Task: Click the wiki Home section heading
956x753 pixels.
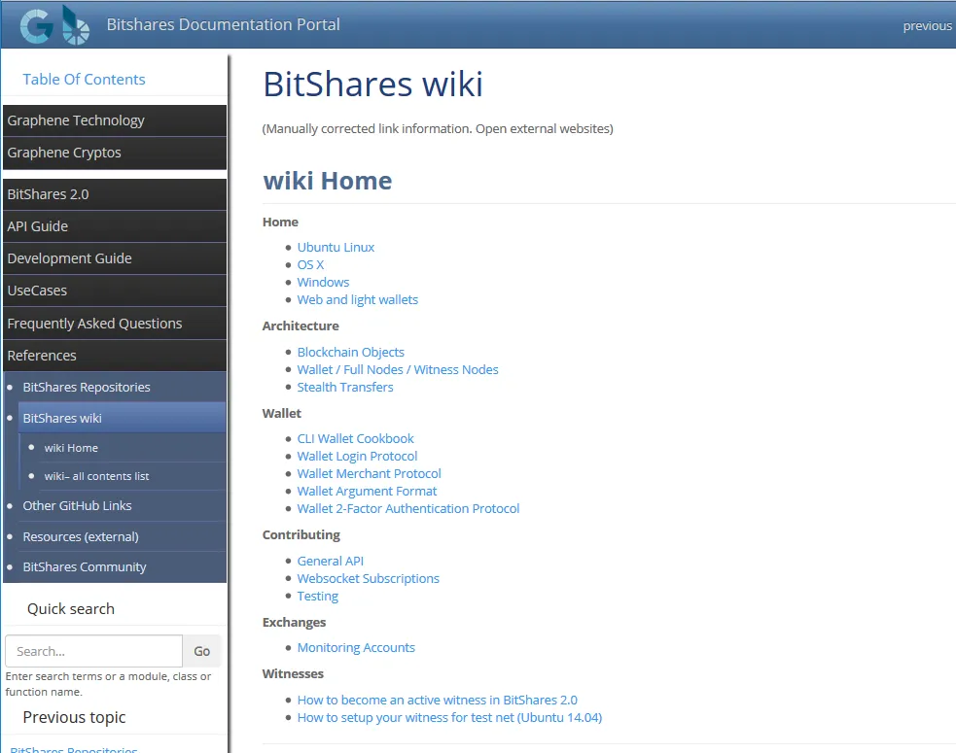Action: (x=328, y=181)
